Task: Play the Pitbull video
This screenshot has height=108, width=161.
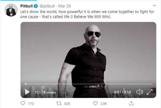Action: 27,92
